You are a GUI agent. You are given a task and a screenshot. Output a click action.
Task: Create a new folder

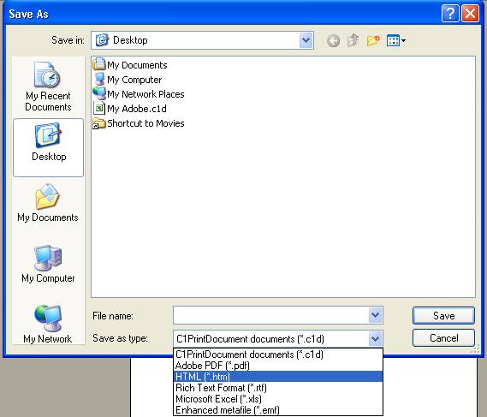click(x=373, y=40)
